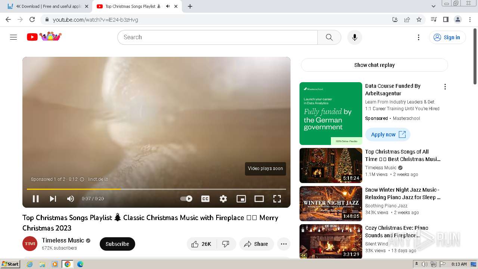
Task: Focus the YouTube search field
Action: coord(217,37)
